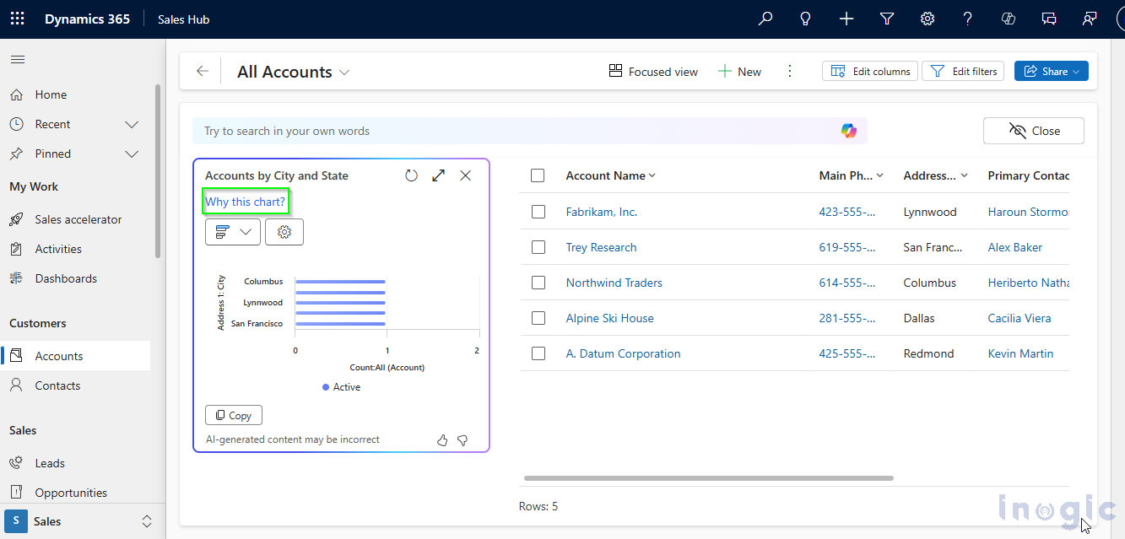
Task: Select the Fabrikam, Inc. row checkbox
Action: [538, 212]
